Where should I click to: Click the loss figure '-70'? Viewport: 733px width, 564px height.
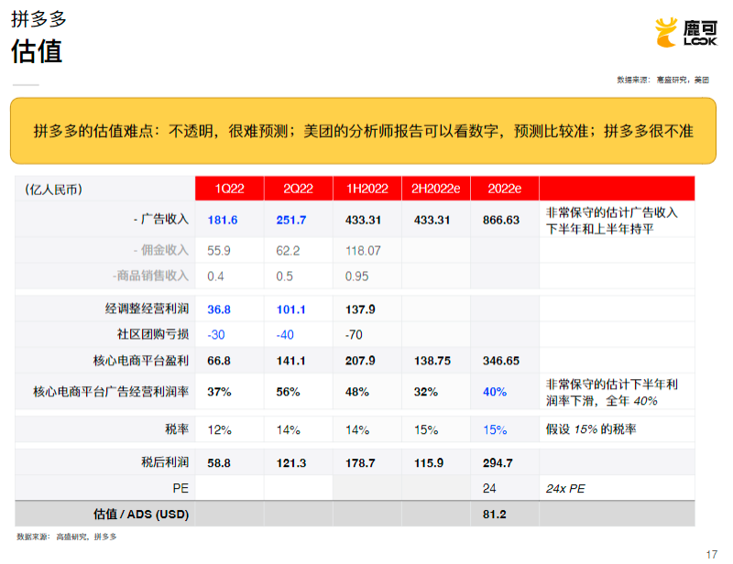[354, 335]
